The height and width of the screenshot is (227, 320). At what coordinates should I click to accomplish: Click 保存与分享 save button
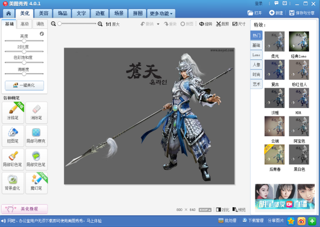[x=302, y=13]
